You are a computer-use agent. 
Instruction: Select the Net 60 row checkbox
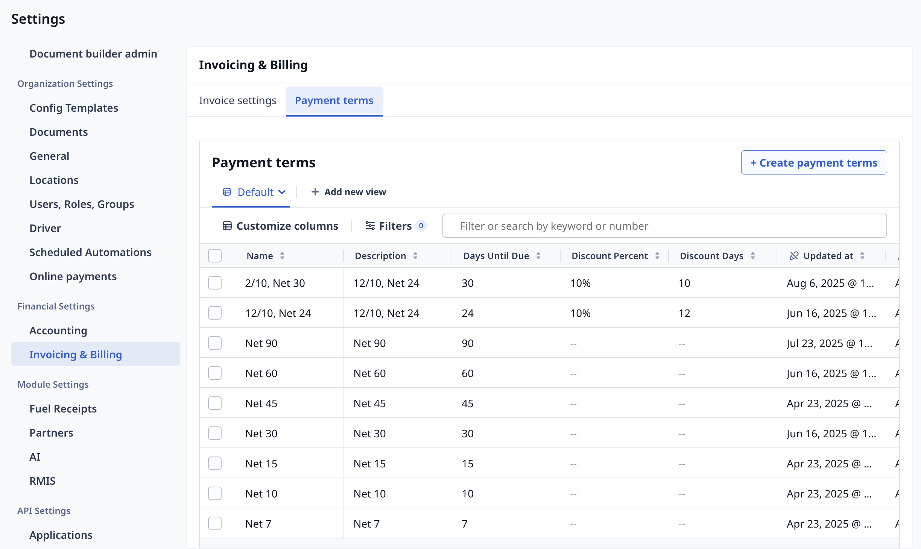[x=215, y=373]
